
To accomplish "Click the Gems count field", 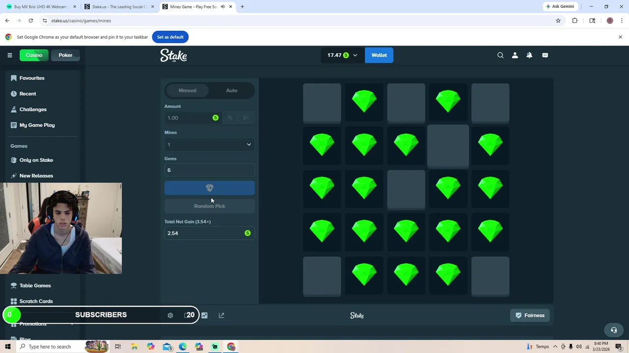I will (209, 170).
